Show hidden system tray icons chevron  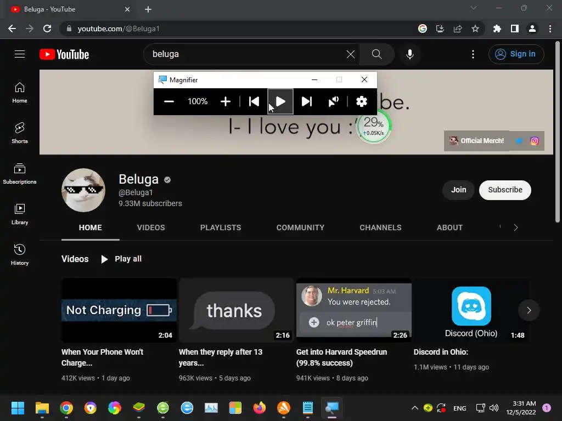(415, 408)
